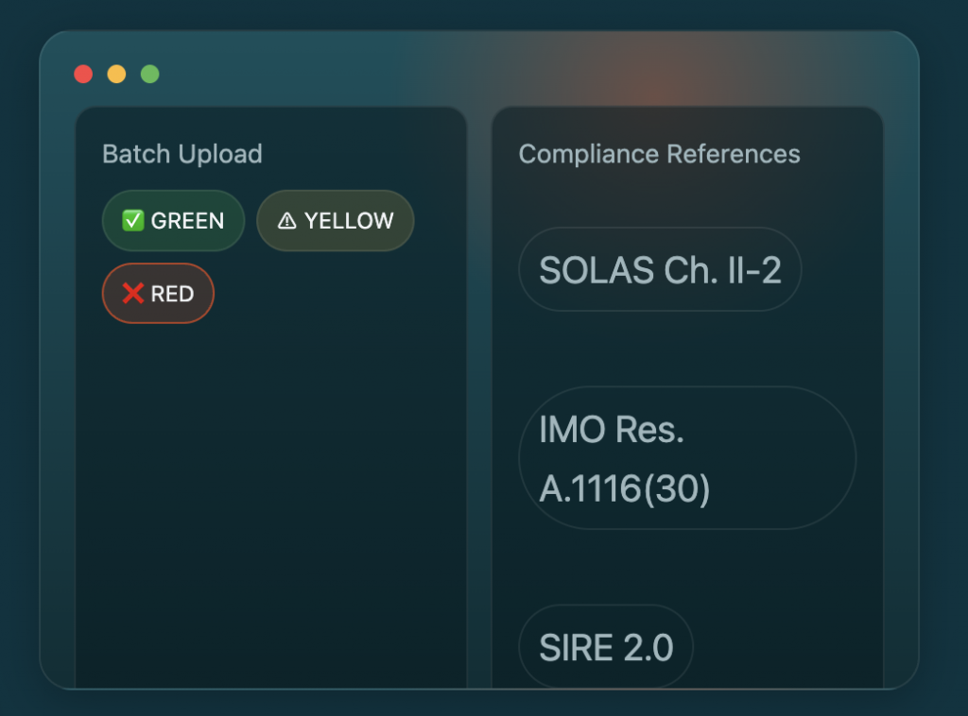Click the Batch Upload panel heading
The width and height of the screenshot is (968, 716).
(x=182, y=154)
